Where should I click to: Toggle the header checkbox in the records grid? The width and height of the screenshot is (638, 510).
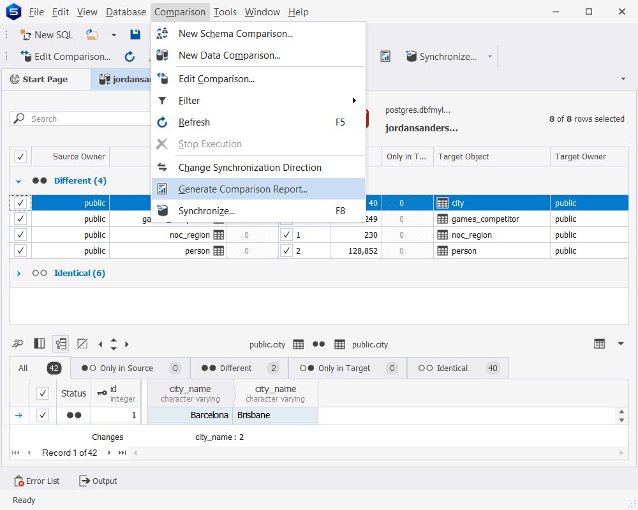(x=43, y=393)
